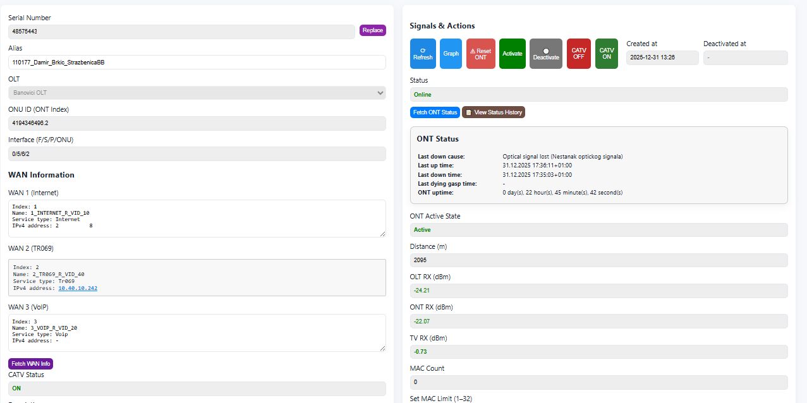Edit the Alias input field

coord(197,62)
